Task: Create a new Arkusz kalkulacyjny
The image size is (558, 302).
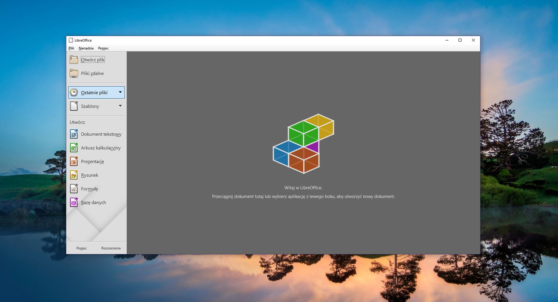Action: coord(101,148)
